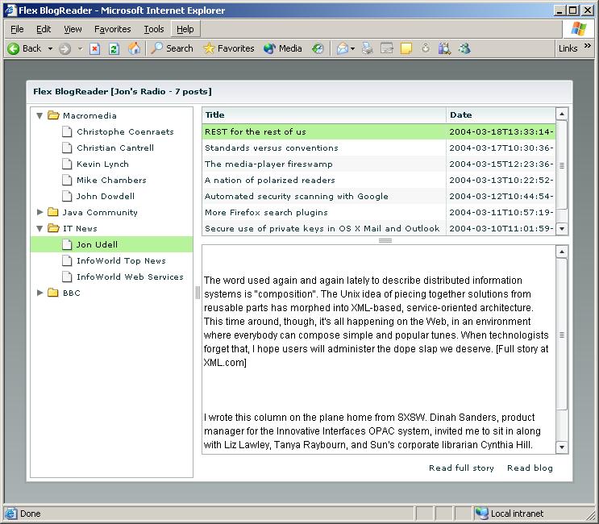This screenshot has width=599, height=524.
Task: Click the Refresh page icon
Action: [x=114, y=48]
